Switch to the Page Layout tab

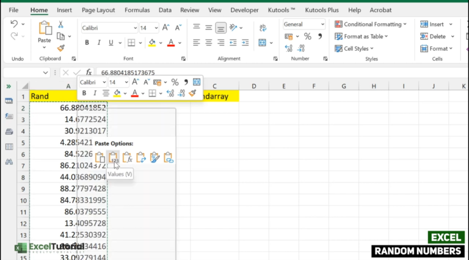[98, 10]
